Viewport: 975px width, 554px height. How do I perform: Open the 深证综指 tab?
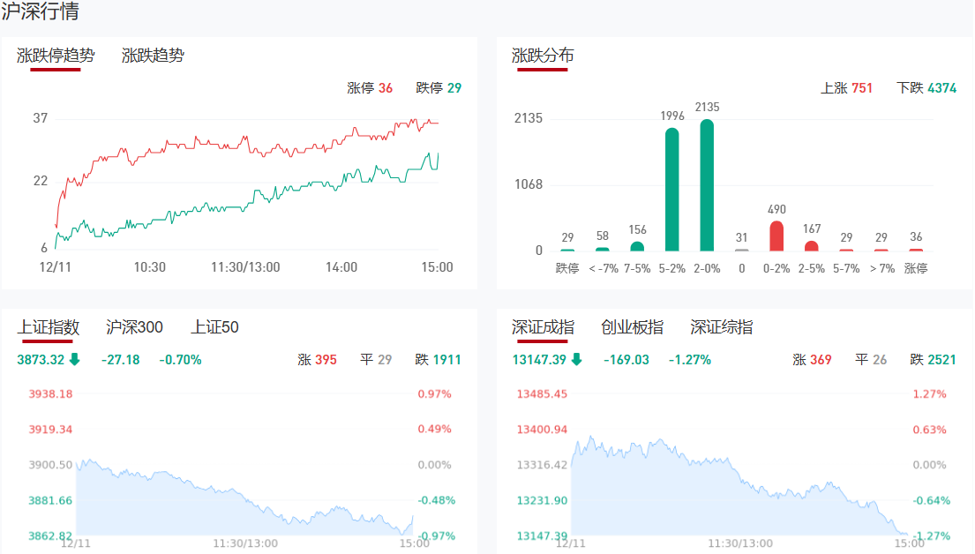tap(721, 327)
